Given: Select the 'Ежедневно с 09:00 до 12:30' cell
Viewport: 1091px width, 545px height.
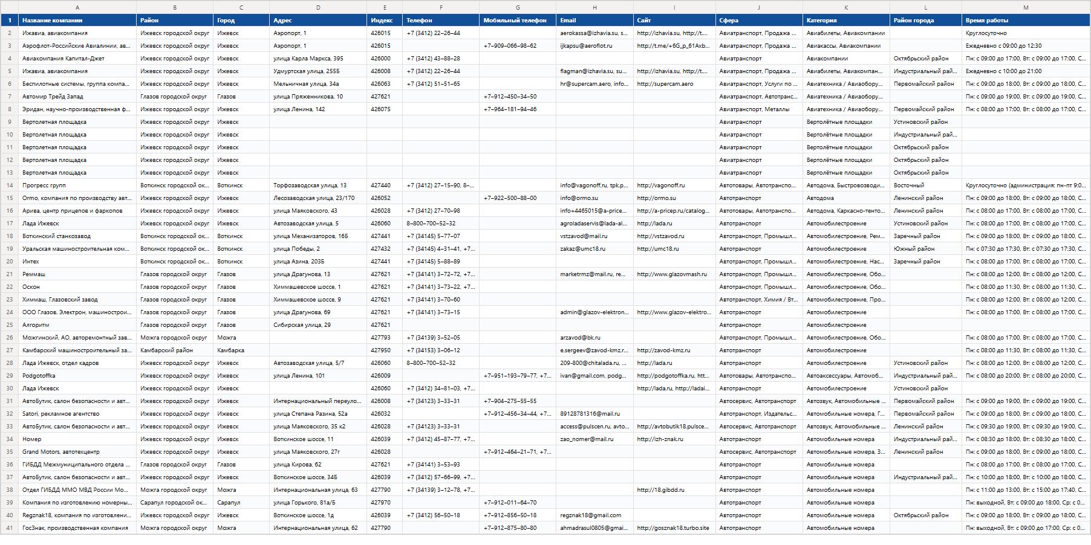Looking at the screenshot, I should [x=1026, y=46].
